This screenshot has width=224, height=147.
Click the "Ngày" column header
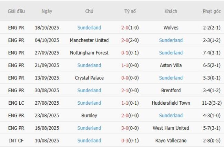47,11
